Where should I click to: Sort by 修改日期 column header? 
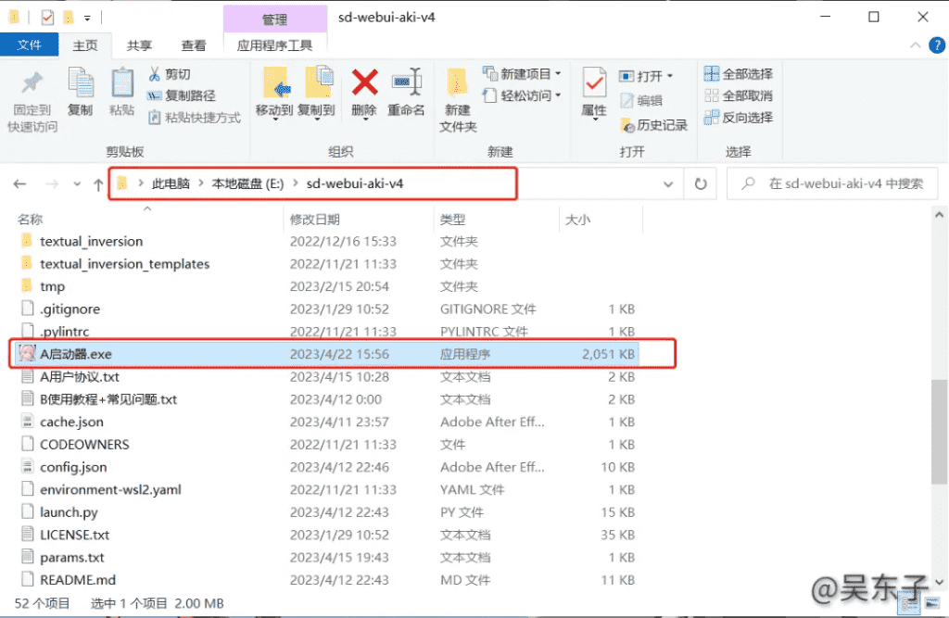pyautogui.click(x=315, y=220)
